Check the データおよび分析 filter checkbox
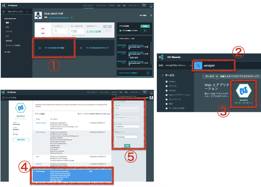 click(166, 108)
